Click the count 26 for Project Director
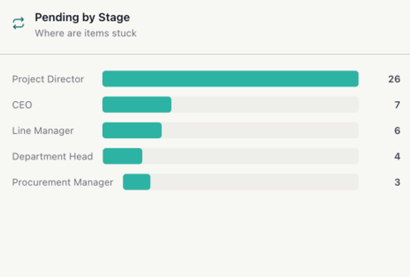Viewport: 410px width, 277px height. 394,79
